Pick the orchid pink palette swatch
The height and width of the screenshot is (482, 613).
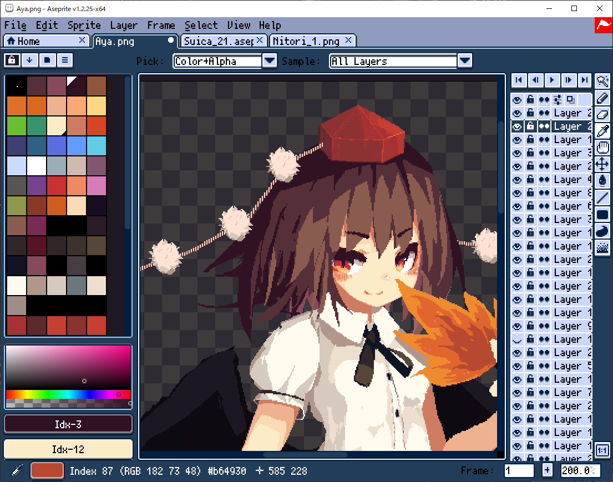pyautogui.click(x=96, y=186)
